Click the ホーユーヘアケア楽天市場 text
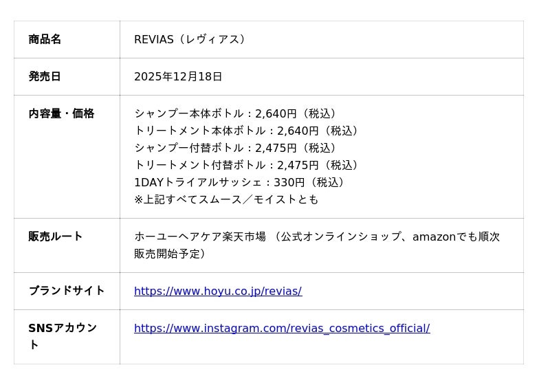 click(x=200, y=236)
